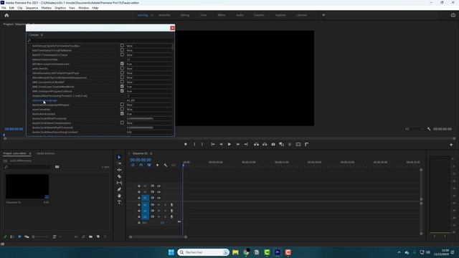
Task: Open Timeline display settings wrench
Action: point(166,166)
